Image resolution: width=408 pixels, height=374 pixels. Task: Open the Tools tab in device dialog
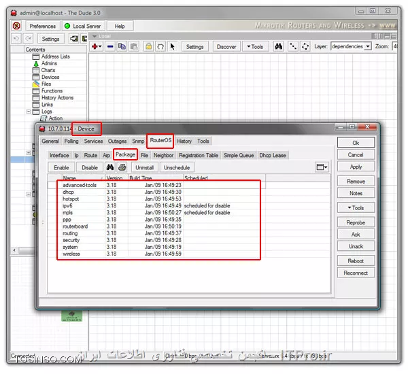click(203, 141)
